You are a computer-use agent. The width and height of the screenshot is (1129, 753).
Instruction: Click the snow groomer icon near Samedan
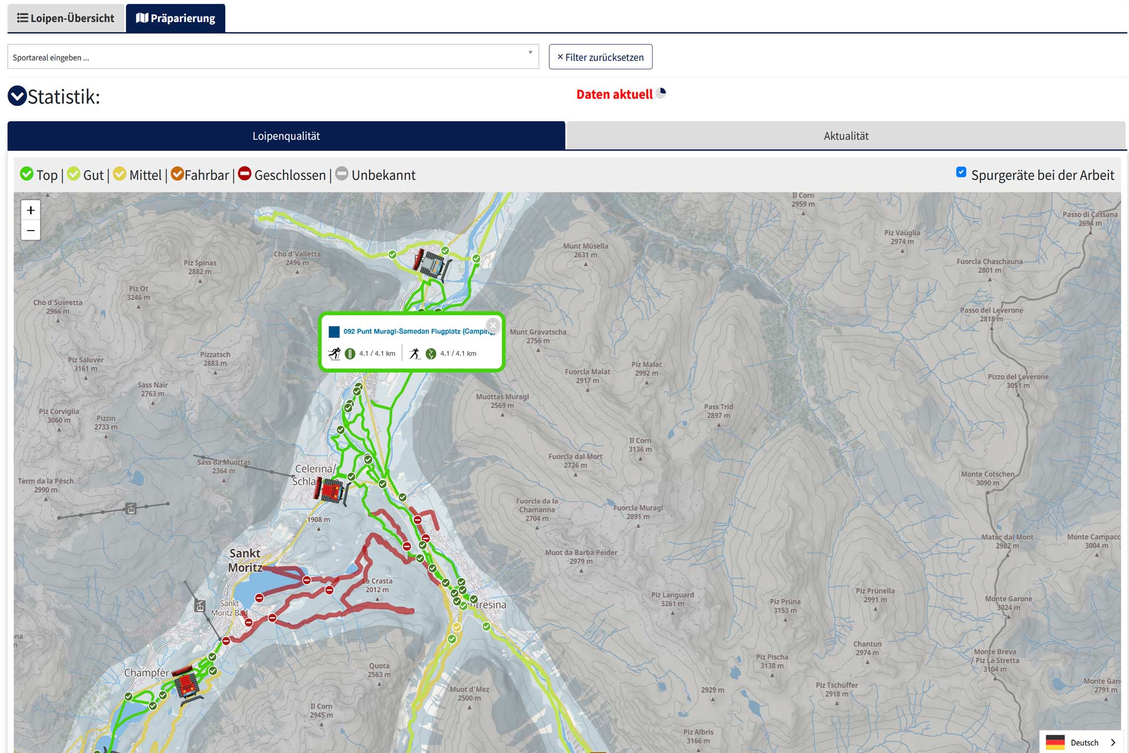tap(433, 265)
